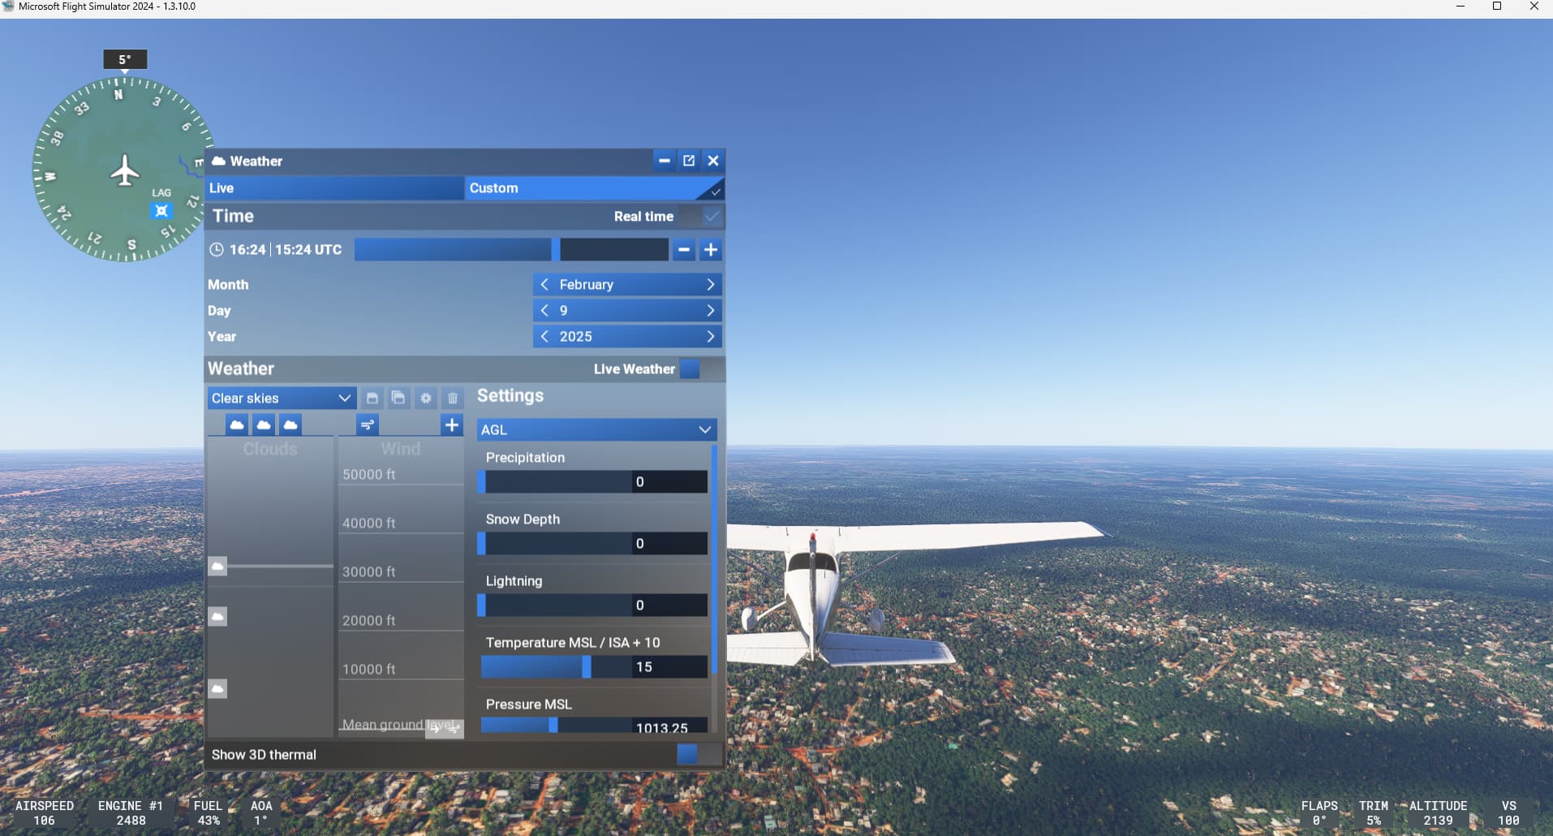1553x836 pixels.
Task: Open the Clear skies preset dropdown
Action: [281, 399]
